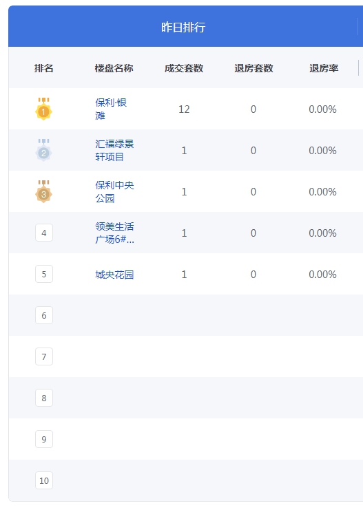Click the 12 sales count for 保利·银滩

coord(184,109)
